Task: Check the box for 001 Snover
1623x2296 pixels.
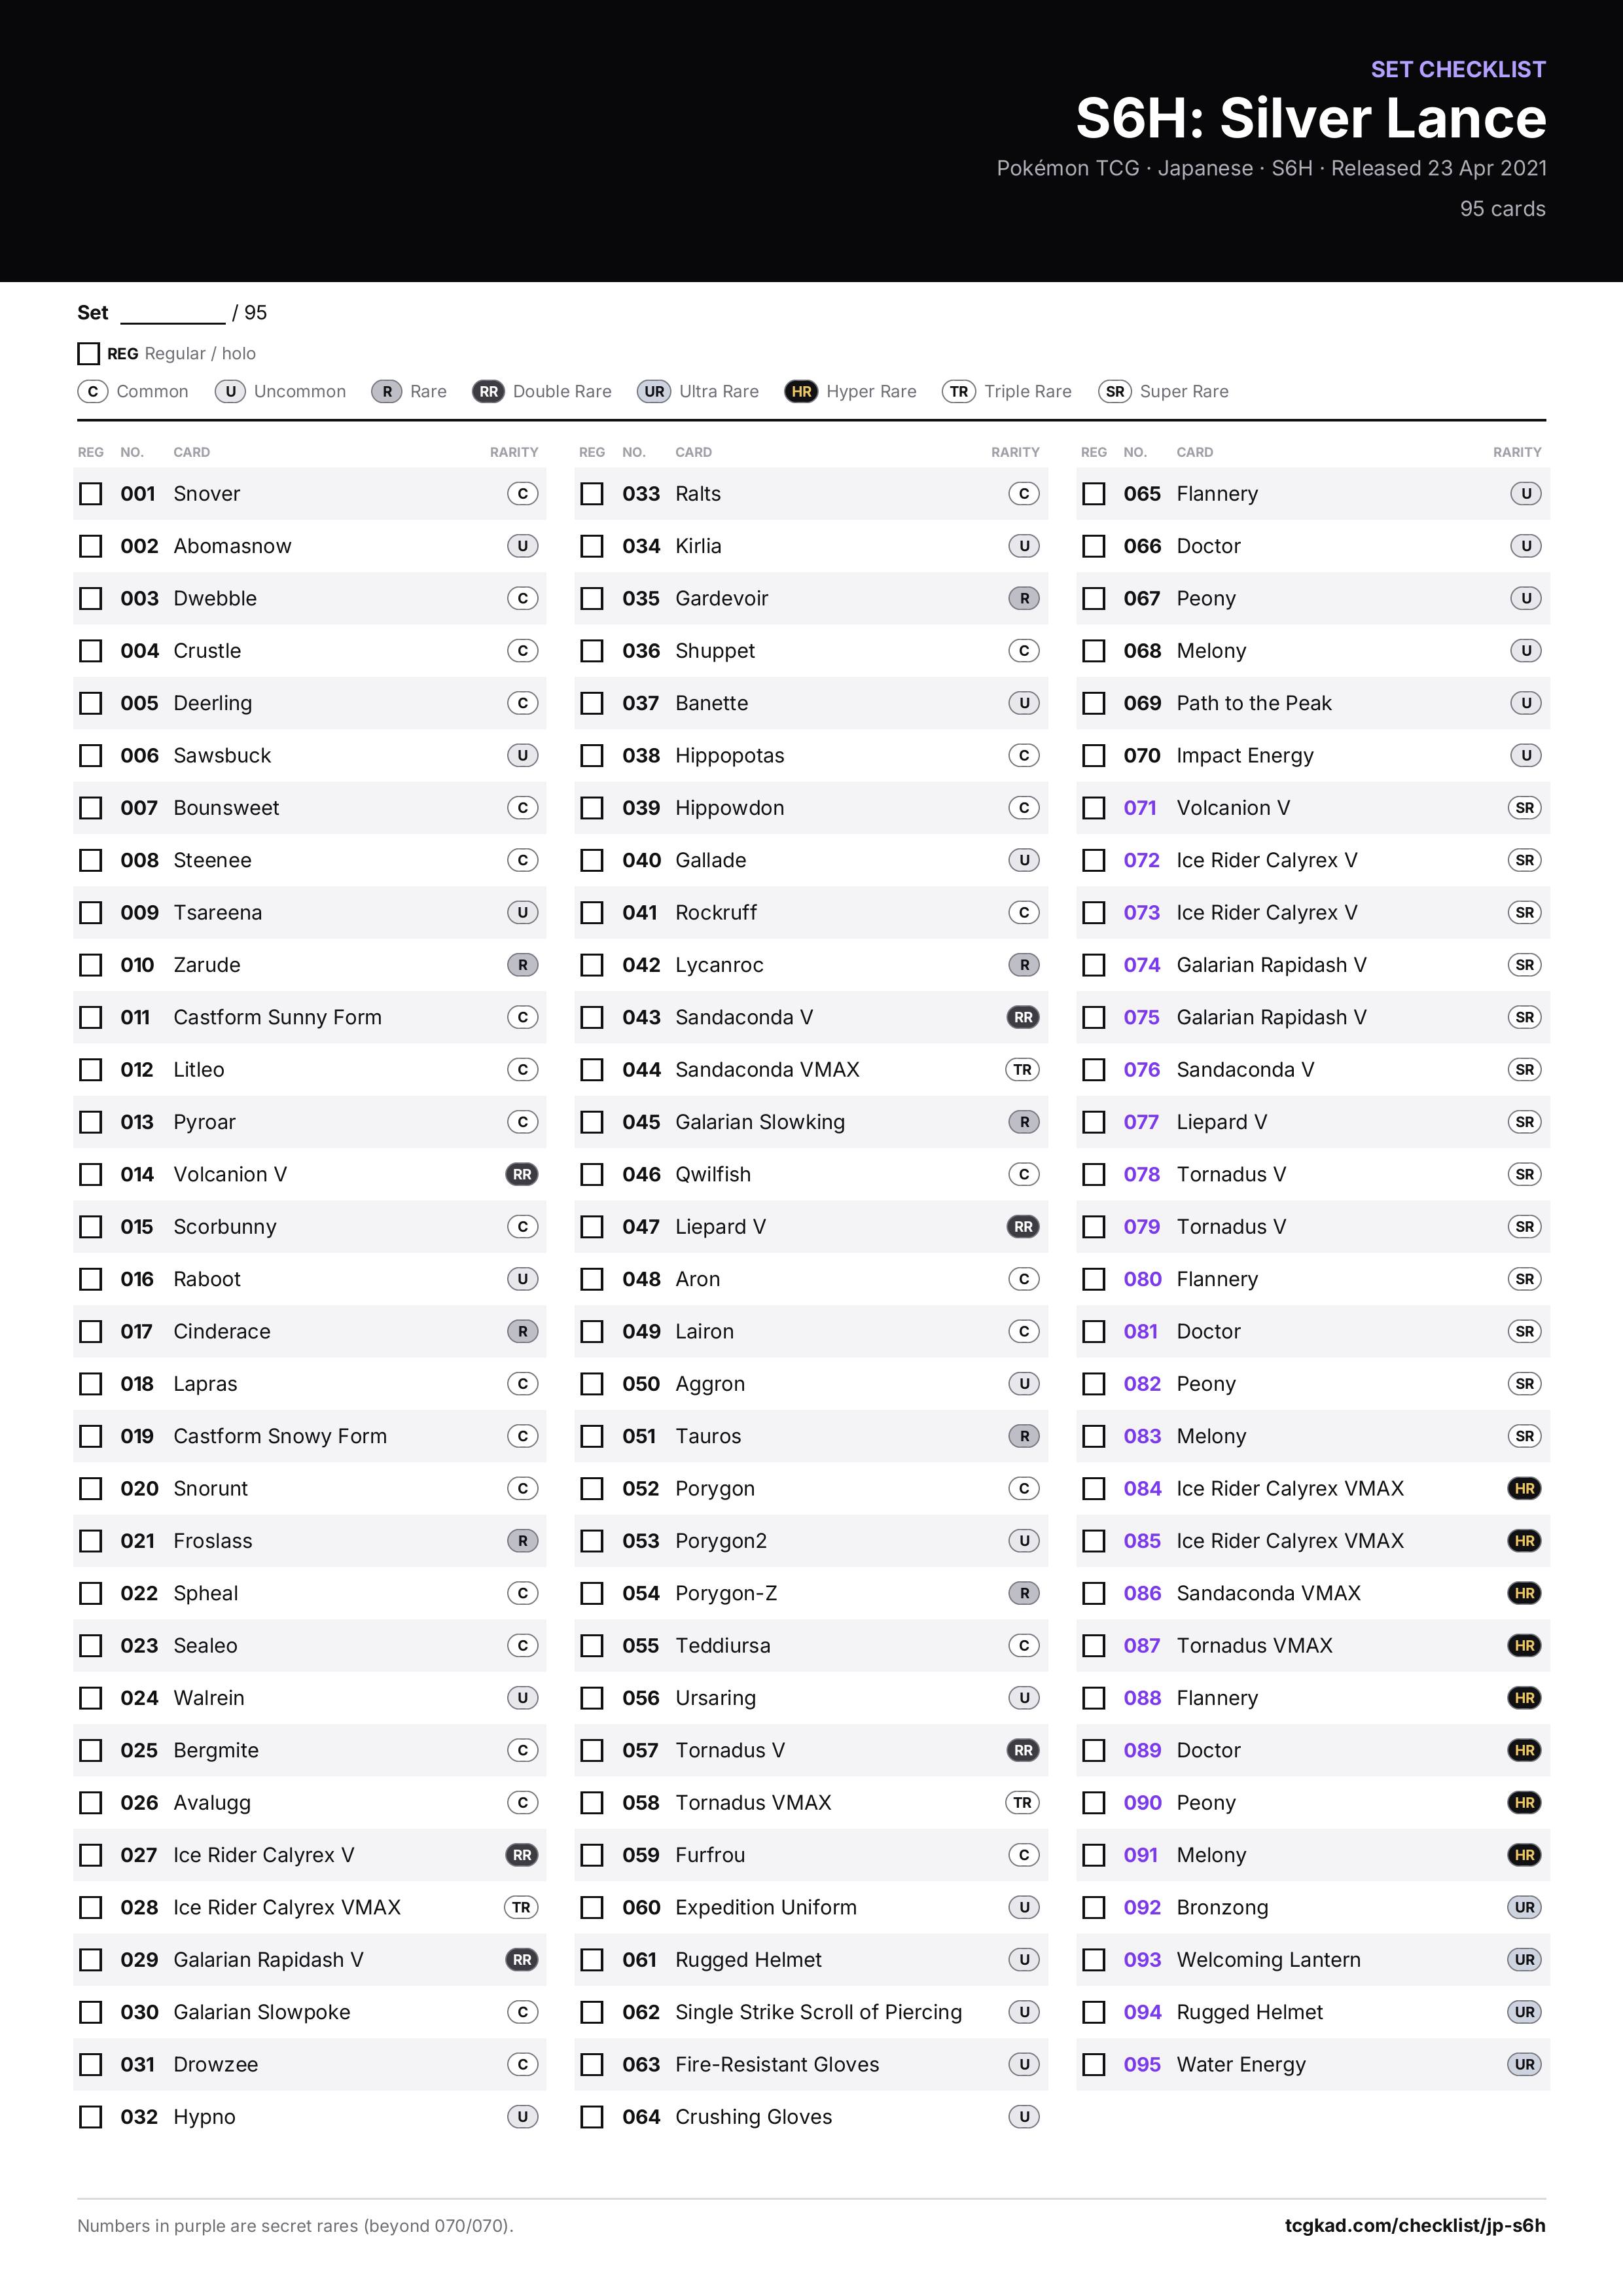Action: pyautogui.click(x=91, y=494)
